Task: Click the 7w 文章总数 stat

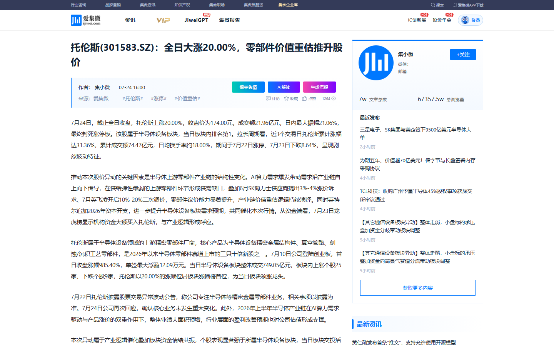Action: (373, 99)
